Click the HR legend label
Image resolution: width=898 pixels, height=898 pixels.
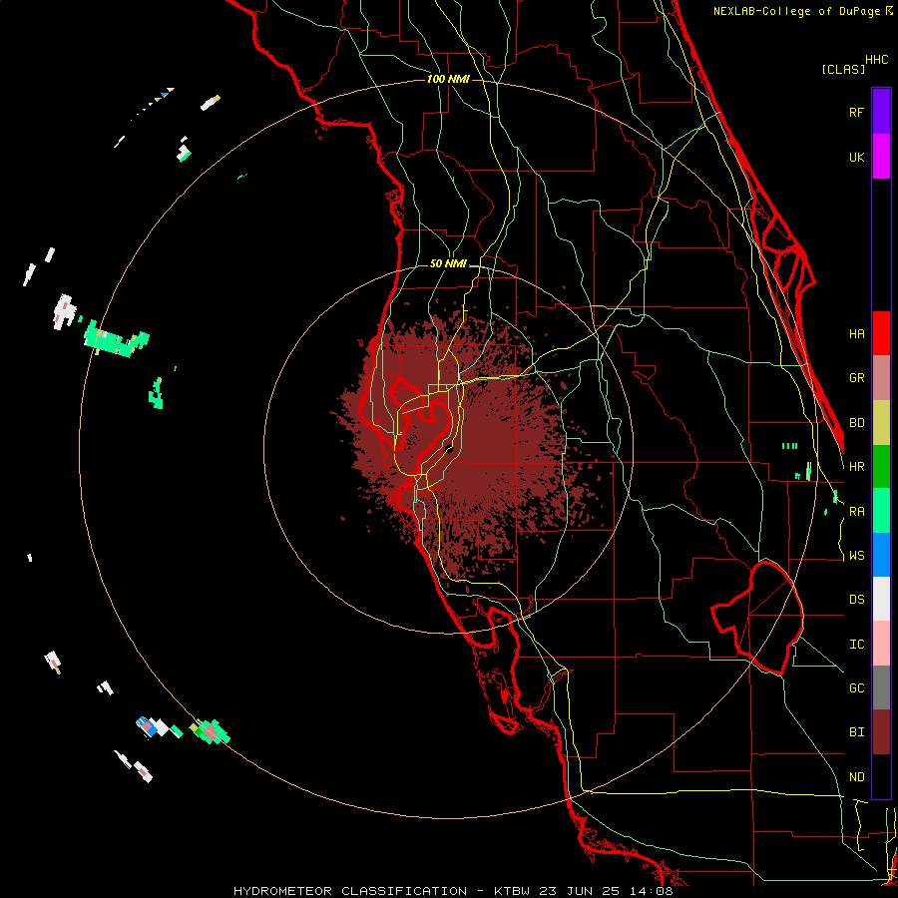856,467
